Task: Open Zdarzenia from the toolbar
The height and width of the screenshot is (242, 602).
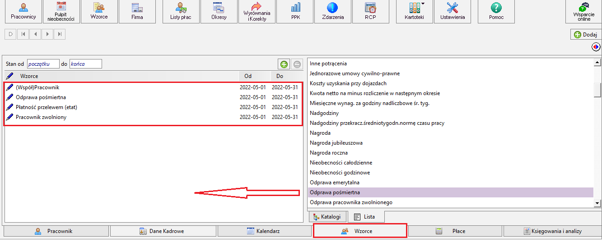Action: point(333,12)
